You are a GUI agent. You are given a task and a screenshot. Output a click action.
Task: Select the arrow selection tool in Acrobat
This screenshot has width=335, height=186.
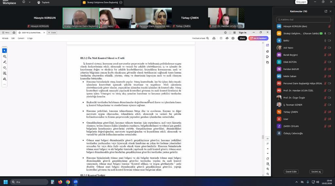tap(5, 51)
